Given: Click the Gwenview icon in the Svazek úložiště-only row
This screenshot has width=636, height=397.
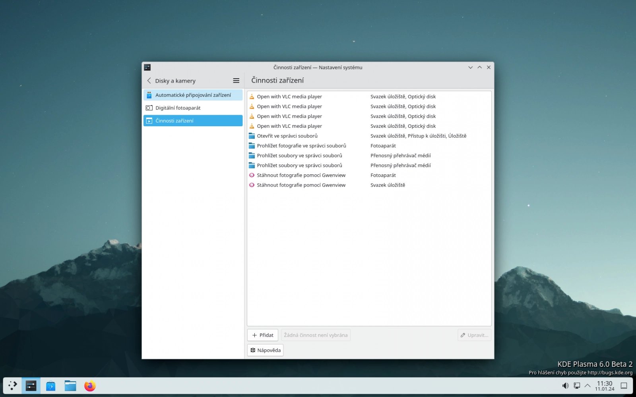Looking at the screenshot, I should coord(252,185).
